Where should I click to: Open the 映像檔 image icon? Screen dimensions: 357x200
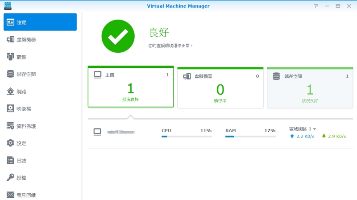pyautogui.click(x=10, y=108)
